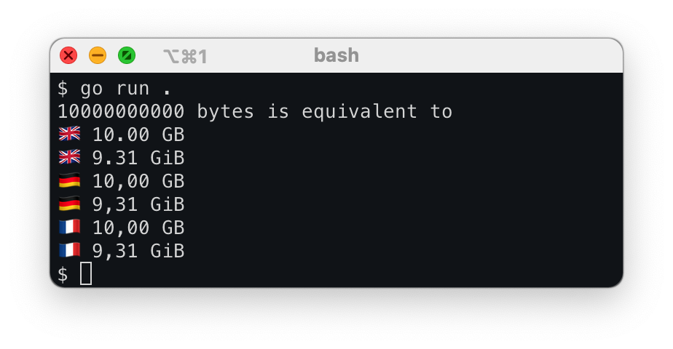Viewport: 673px width, 349px height.
Task: Click the '9.31 GiB' value in English row
Action: point(138,159)
